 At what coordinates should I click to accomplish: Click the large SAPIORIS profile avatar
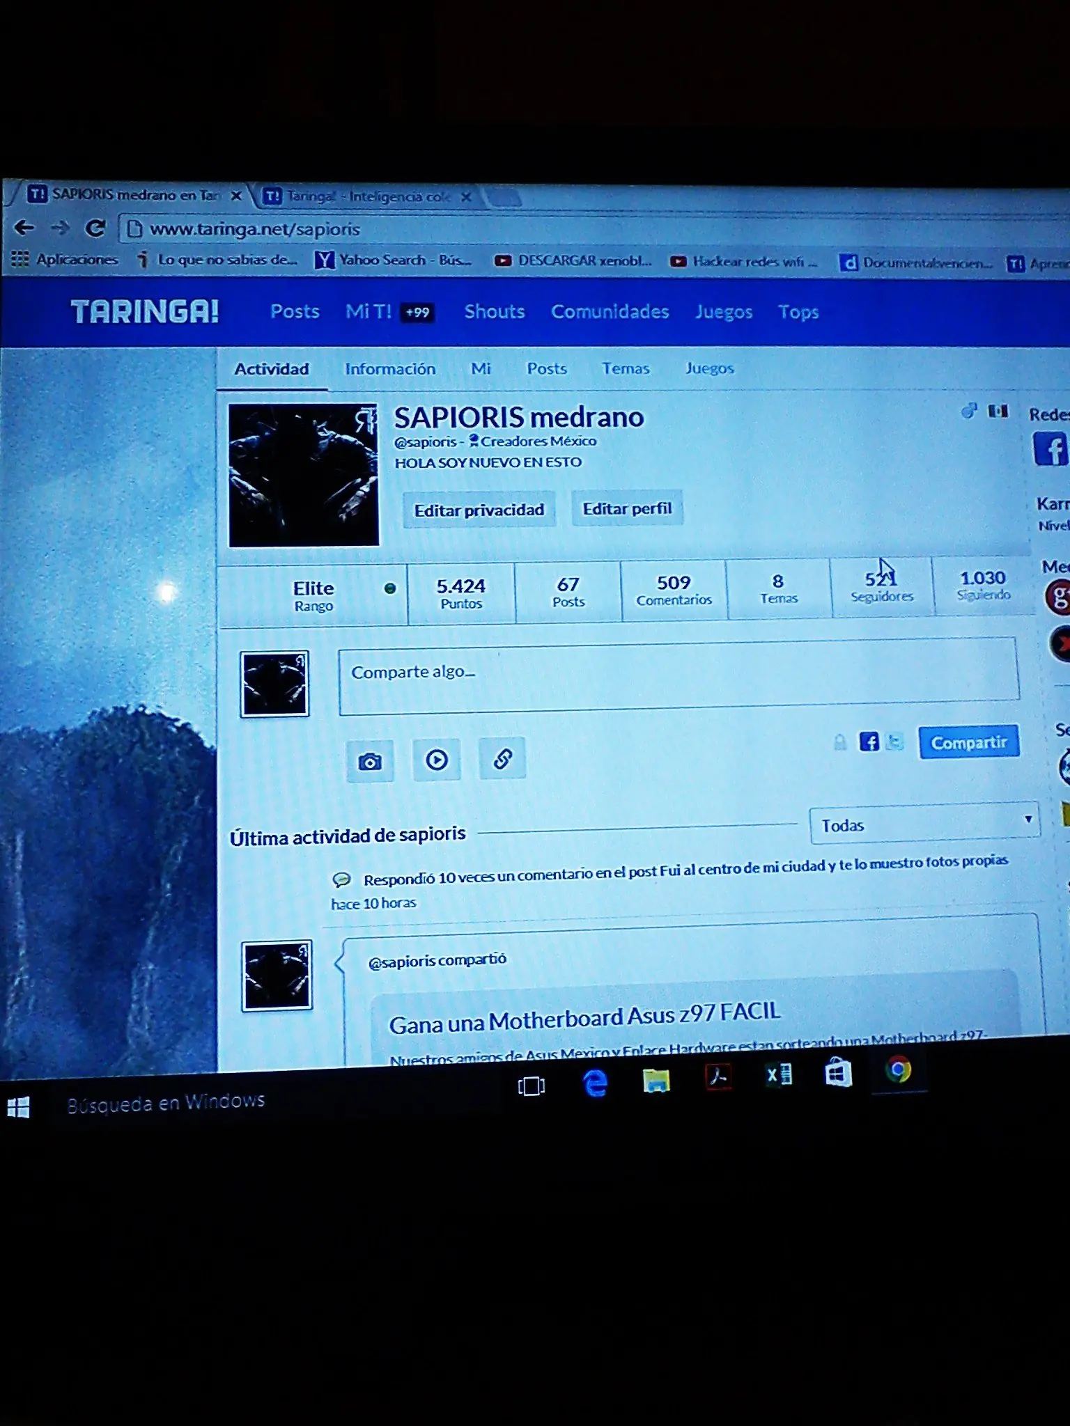click(x=304, y=475)
